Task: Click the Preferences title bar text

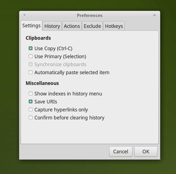Action: coord(89,15)
